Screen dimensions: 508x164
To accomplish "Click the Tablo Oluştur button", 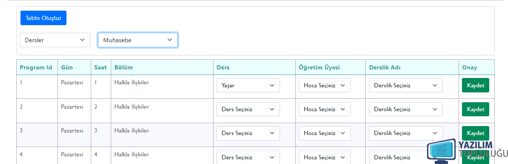I will coord(43,18).
